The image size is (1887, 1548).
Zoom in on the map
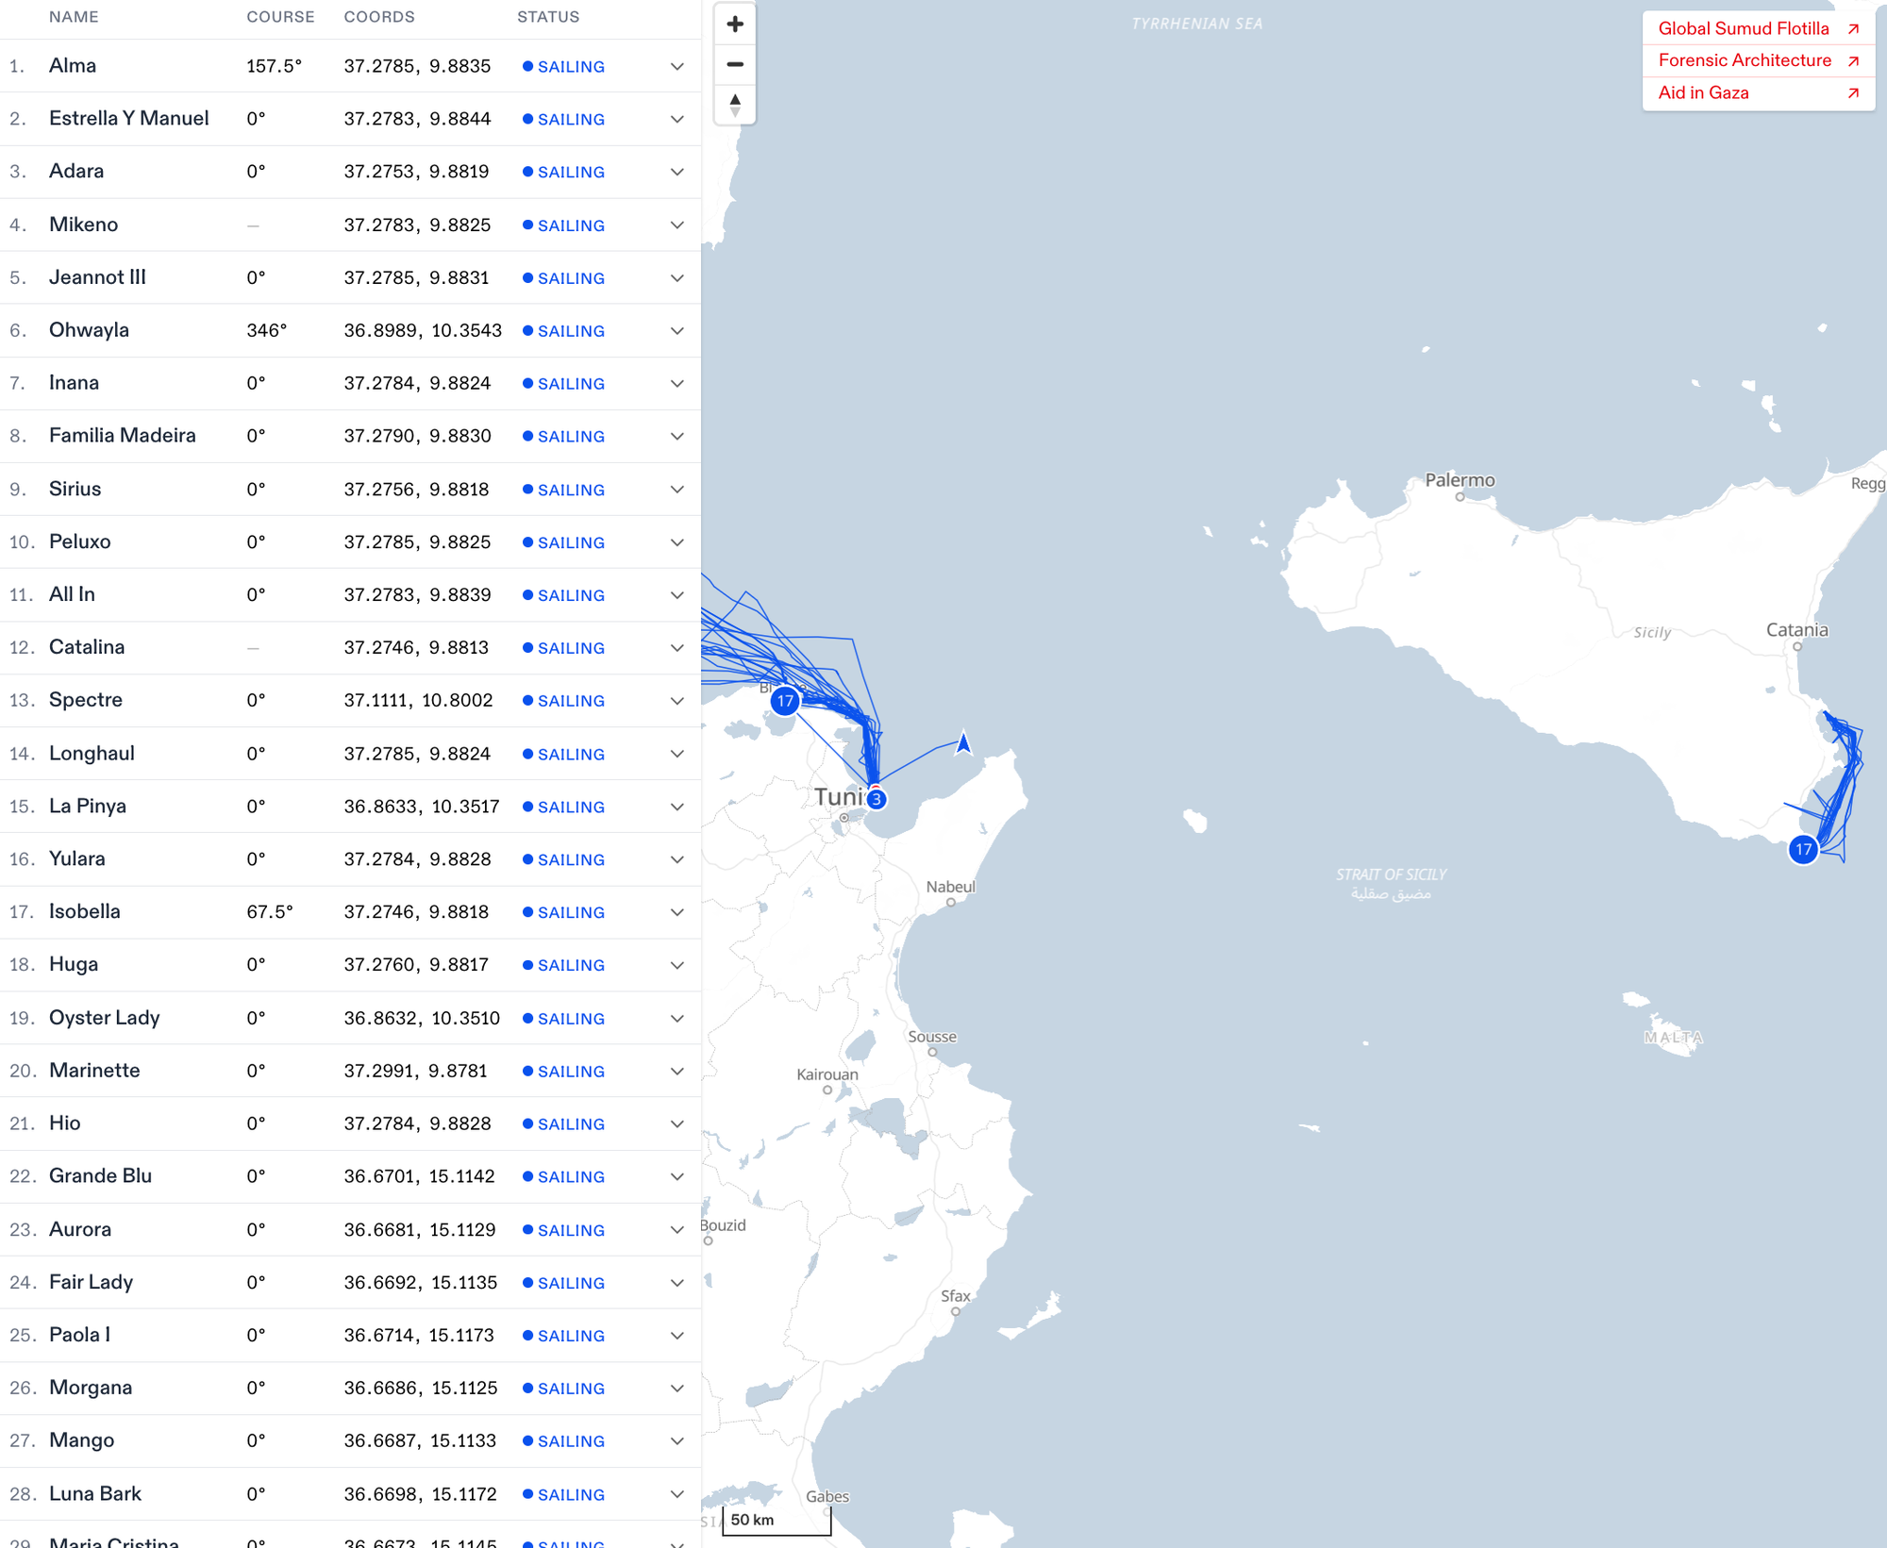[x=735, y=25]
